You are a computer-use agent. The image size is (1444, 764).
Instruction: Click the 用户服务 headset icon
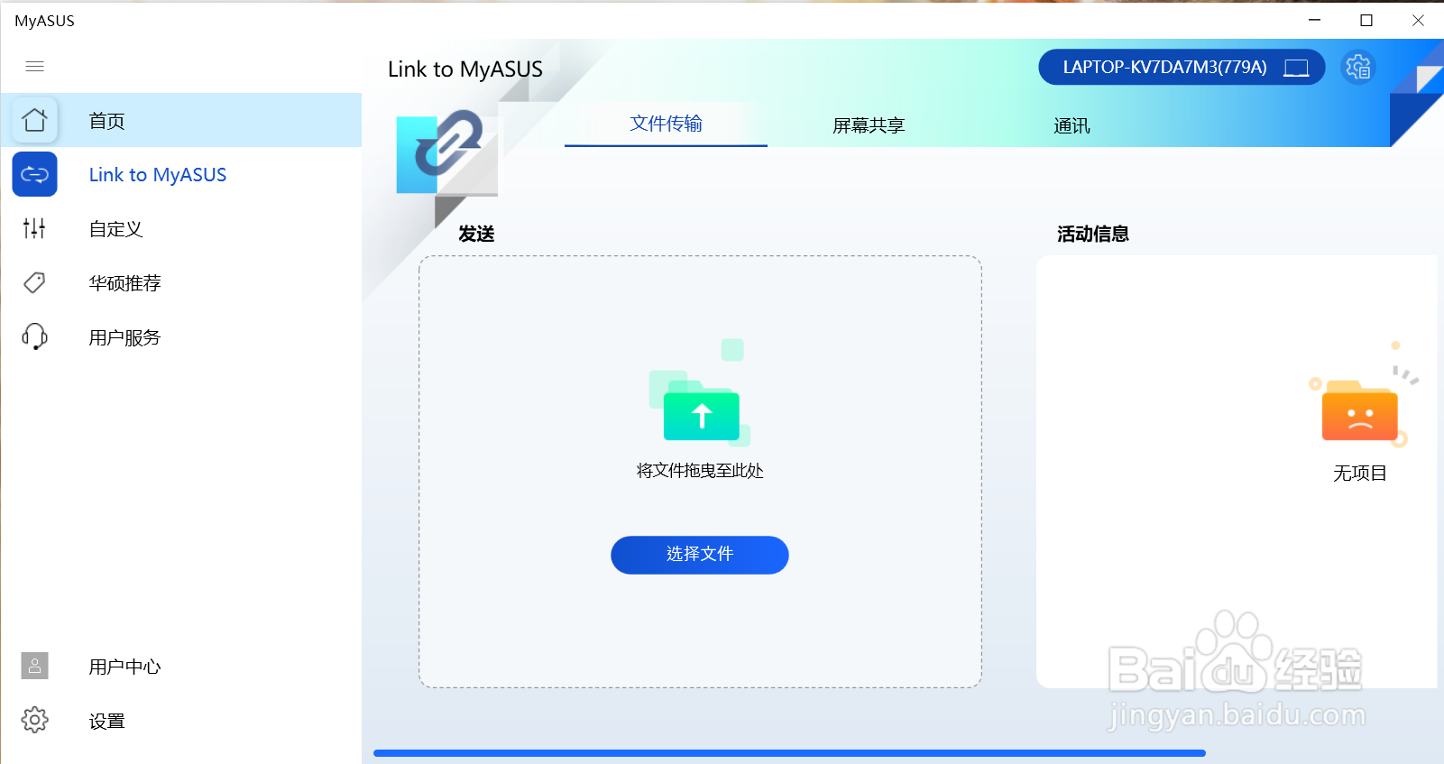click(34, 336)
